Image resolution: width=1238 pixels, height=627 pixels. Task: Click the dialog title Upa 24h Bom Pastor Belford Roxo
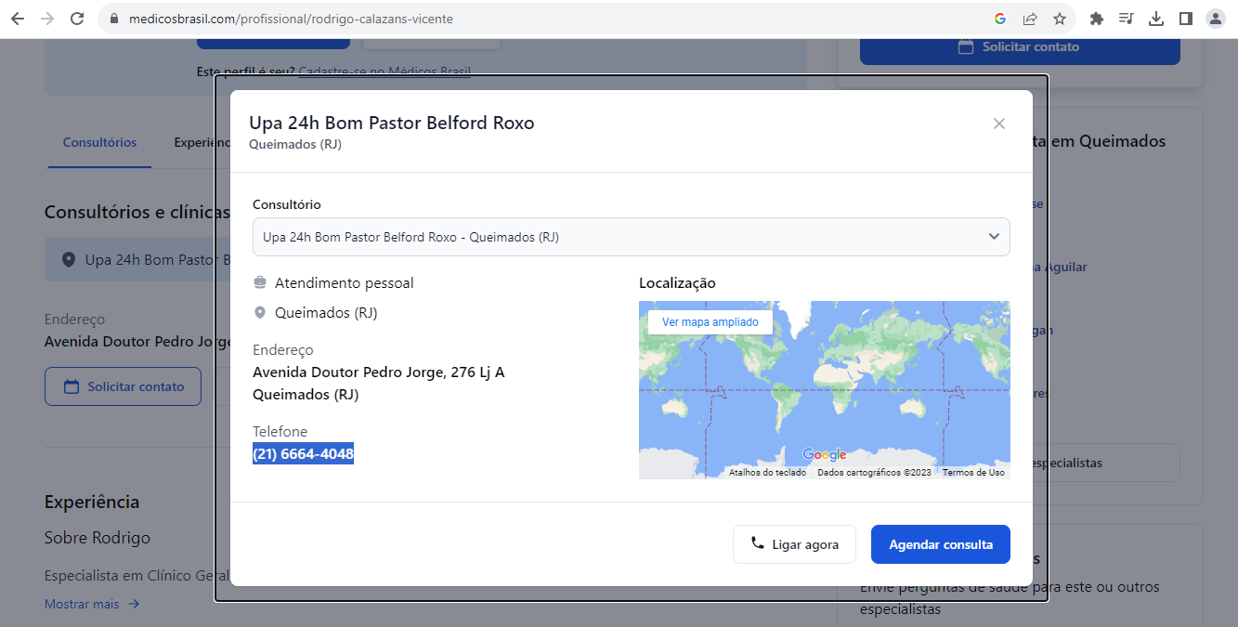pos(392,123)
